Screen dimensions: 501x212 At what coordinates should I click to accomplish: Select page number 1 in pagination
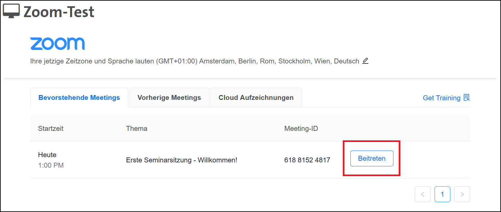[x=442, y=194]
